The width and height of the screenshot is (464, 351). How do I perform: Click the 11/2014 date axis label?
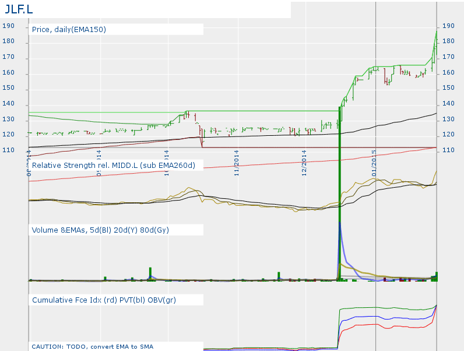(237, 163)
